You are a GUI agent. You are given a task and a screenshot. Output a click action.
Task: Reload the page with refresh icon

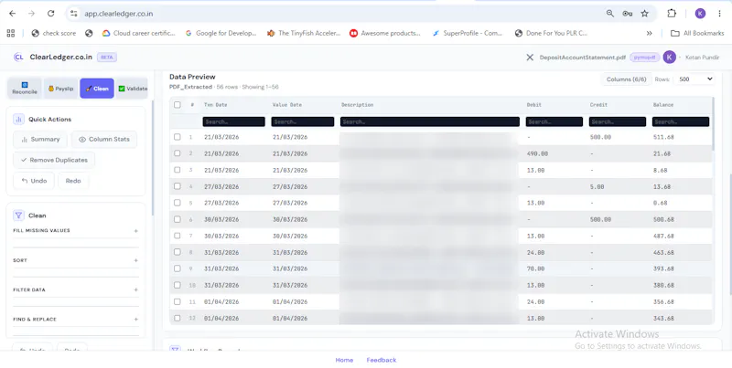pos(51,14)
